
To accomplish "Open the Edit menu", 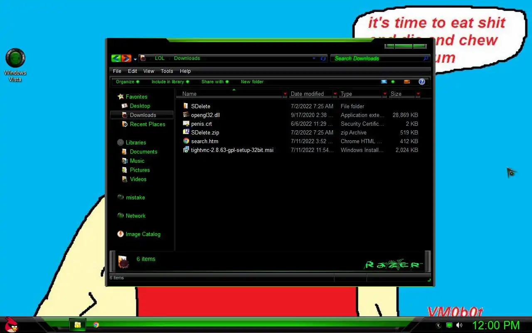I will pos(132,71).
